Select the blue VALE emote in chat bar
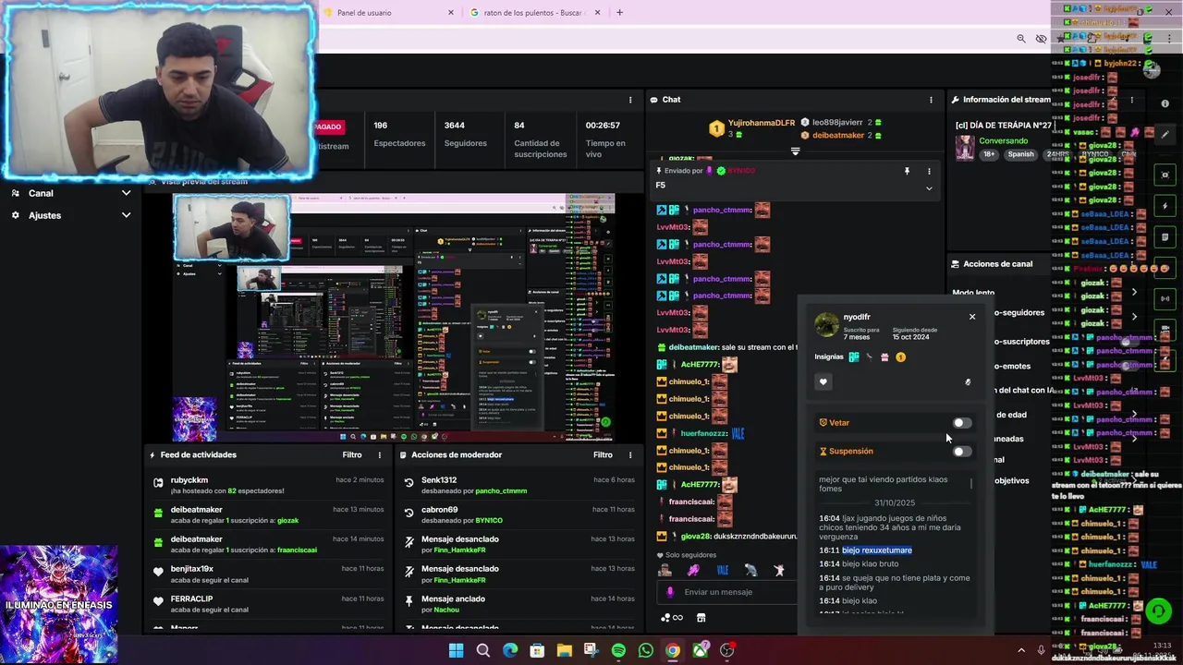 click(723, 570)
